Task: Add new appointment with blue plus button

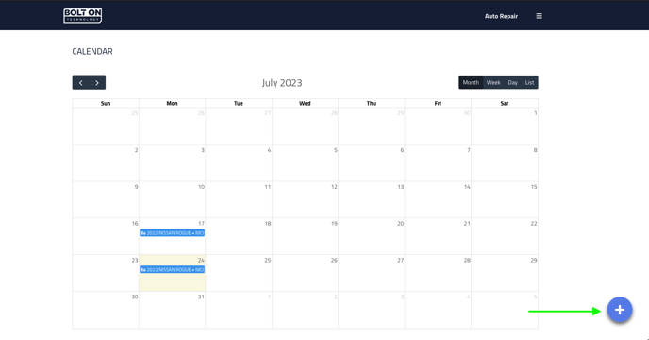Action: (x=620, y=310)
